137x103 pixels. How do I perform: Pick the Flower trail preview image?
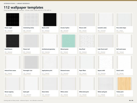click(31, 41)
